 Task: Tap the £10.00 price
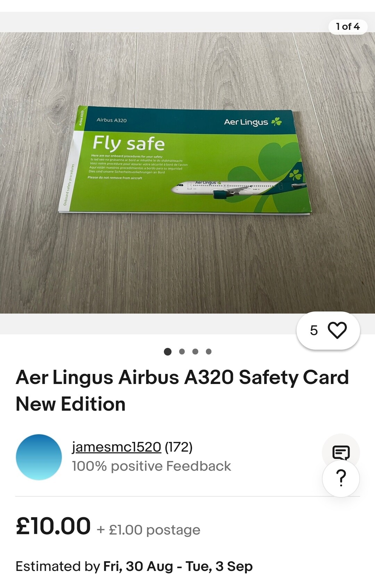tap(53, 526)
